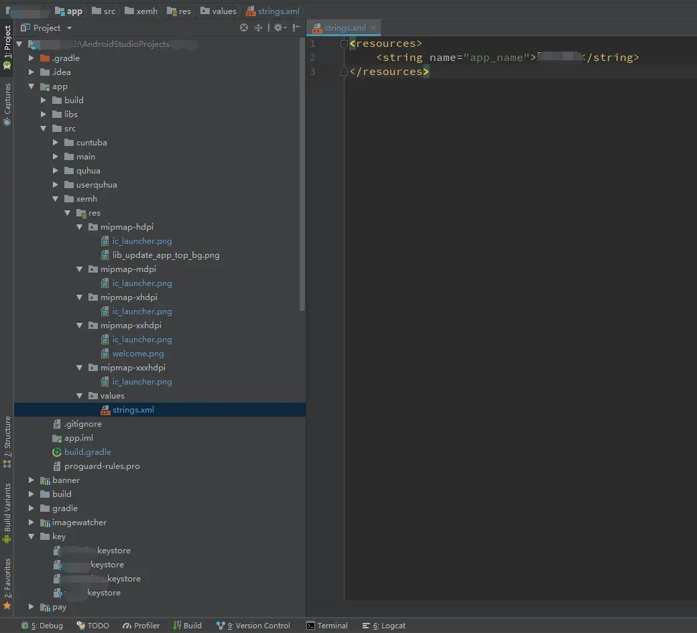Screen dimensions: 697x633
Task: Open the Captures side tool window
Action: click(7, 104)
